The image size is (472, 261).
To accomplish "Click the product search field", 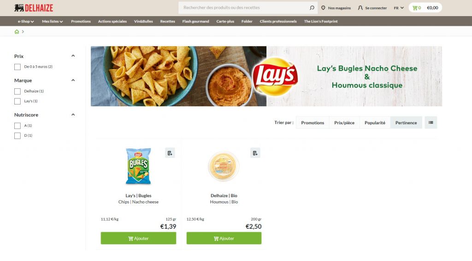I will (244, 8).
